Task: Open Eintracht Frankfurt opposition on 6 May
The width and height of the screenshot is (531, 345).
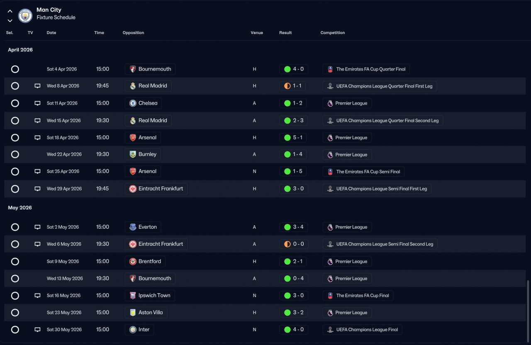Action: click(156, 244)
